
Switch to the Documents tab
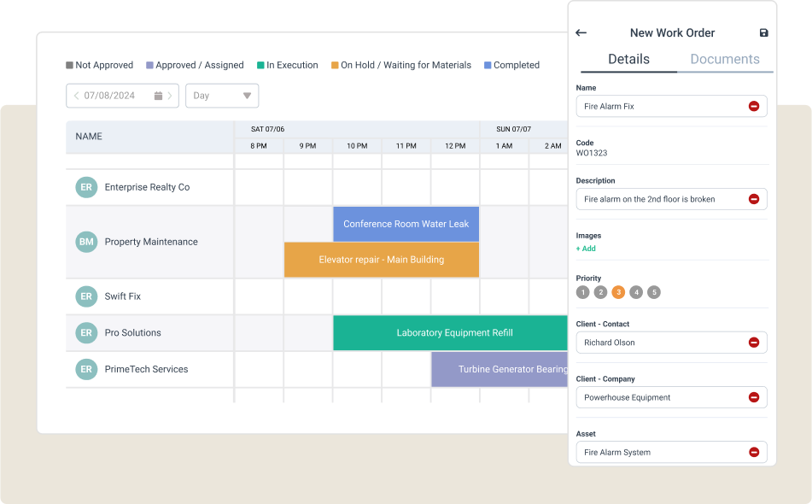[x=724, y=59]
